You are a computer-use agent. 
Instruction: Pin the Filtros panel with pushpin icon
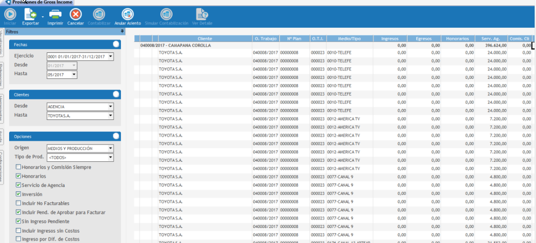click(x=122, y=31)
